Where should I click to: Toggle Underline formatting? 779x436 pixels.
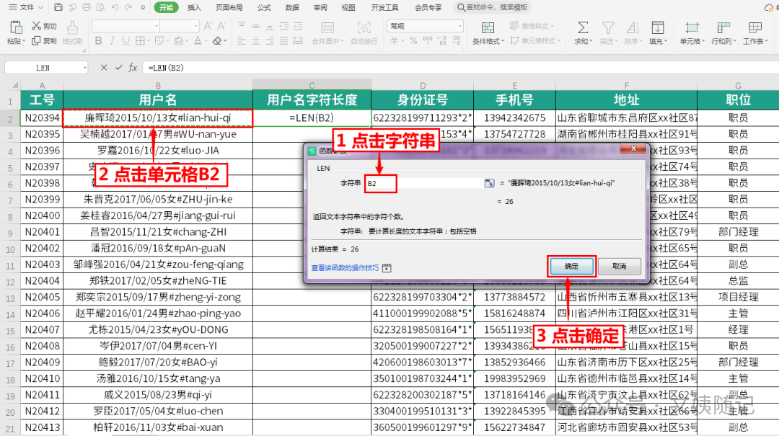tap(126, 41)
